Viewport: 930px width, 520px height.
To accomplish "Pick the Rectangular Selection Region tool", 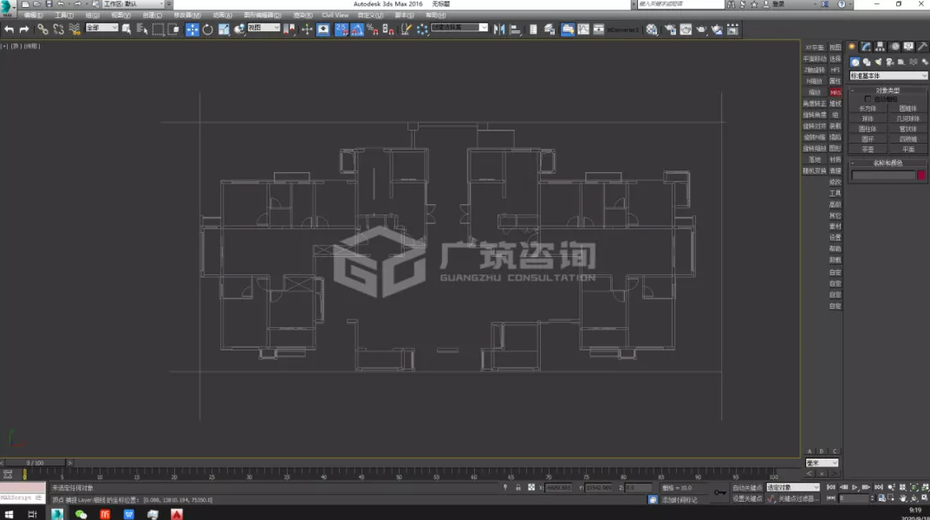I will (x=158, y=29).
